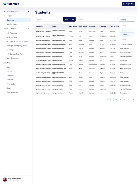
Task: Click last name Reddy
Action: [x=81, y=77]
